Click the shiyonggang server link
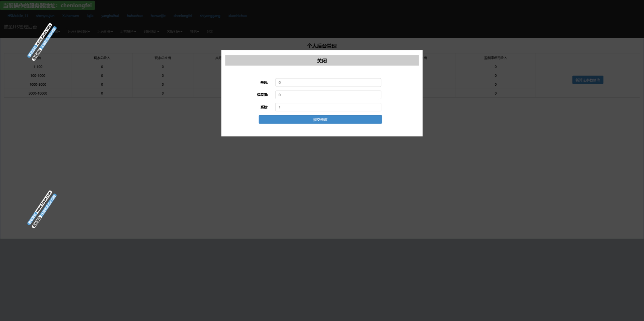 point(210,16)
